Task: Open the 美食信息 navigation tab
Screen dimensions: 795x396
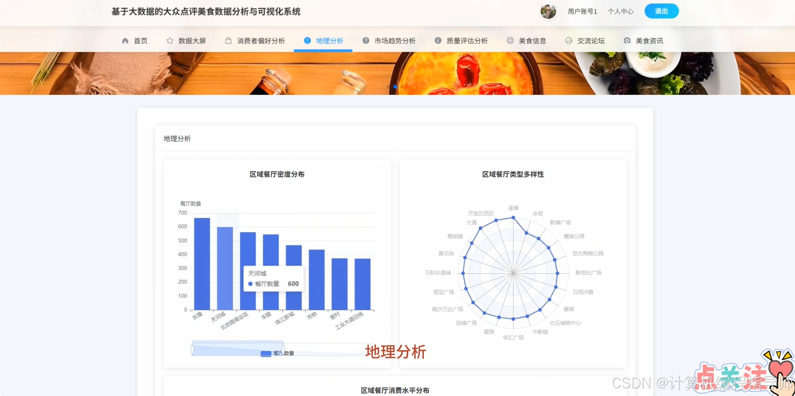Action: [533, 40]
